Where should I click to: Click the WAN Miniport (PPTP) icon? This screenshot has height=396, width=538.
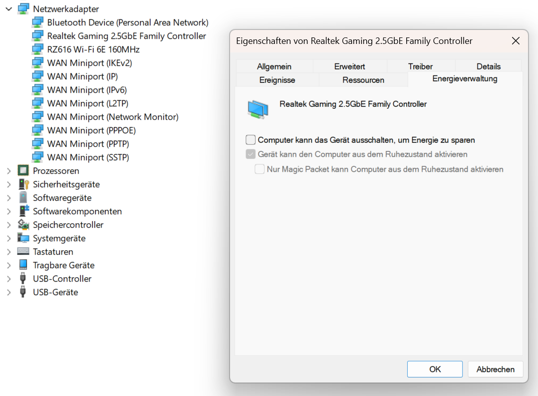37,143
